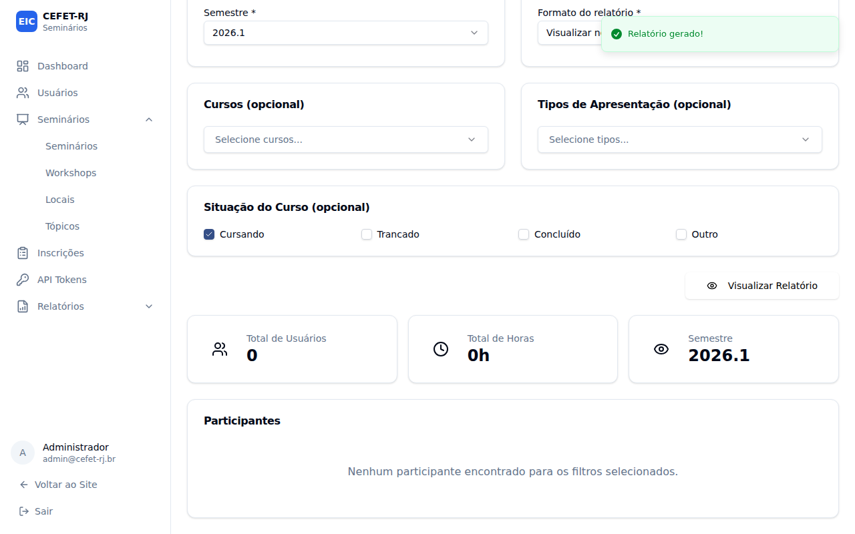Click the Relatórios chart file icon
Image resolution: width=855 pixels, height=534 pixels.
coord(23,306)
